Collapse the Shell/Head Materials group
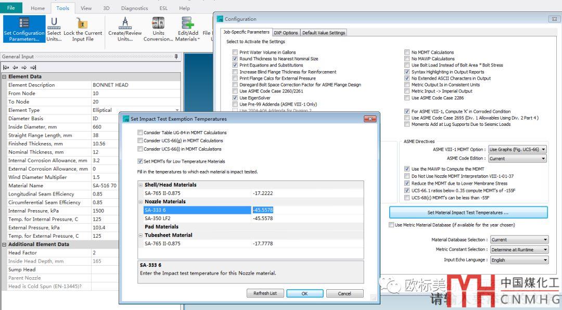562x310 pixels. pos(140,185)
